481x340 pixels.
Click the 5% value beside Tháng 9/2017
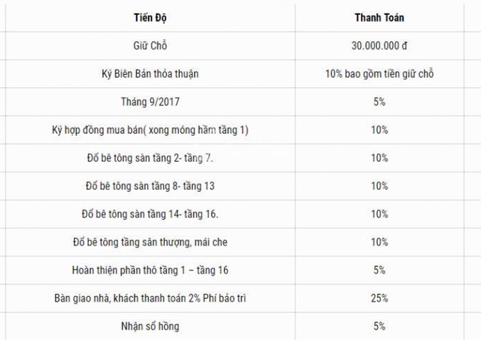tap(378, 102)
